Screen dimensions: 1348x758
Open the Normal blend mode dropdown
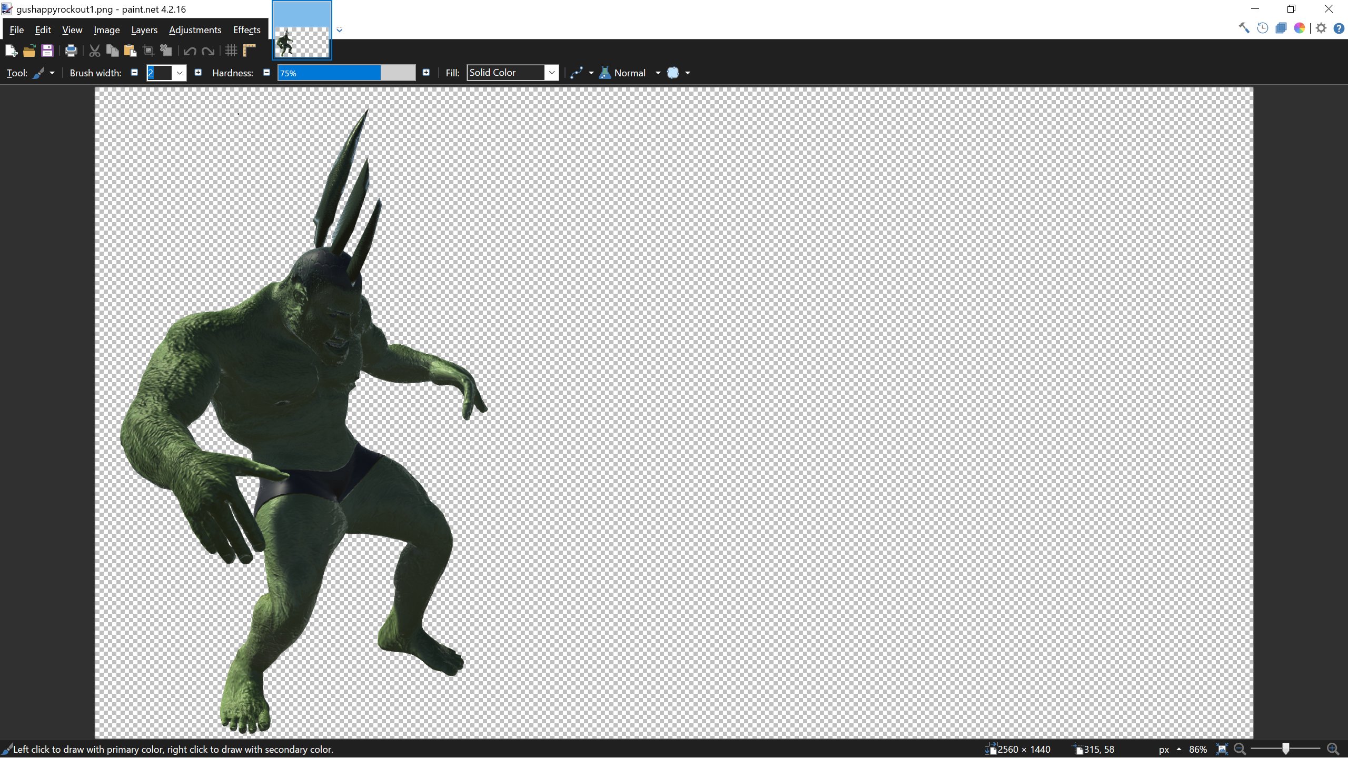(x=630, y=73)
